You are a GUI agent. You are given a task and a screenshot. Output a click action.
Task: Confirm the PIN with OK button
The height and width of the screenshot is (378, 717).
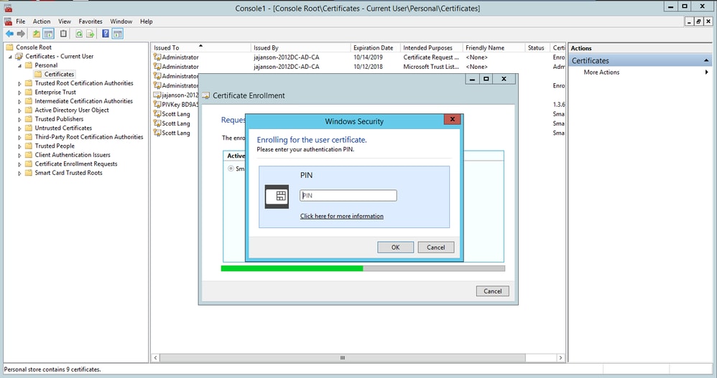pos(396,247)
